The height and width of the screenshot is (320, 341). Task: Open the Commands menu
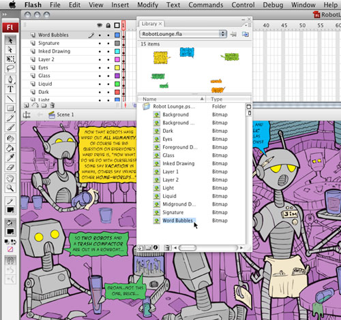pos(206,5)
